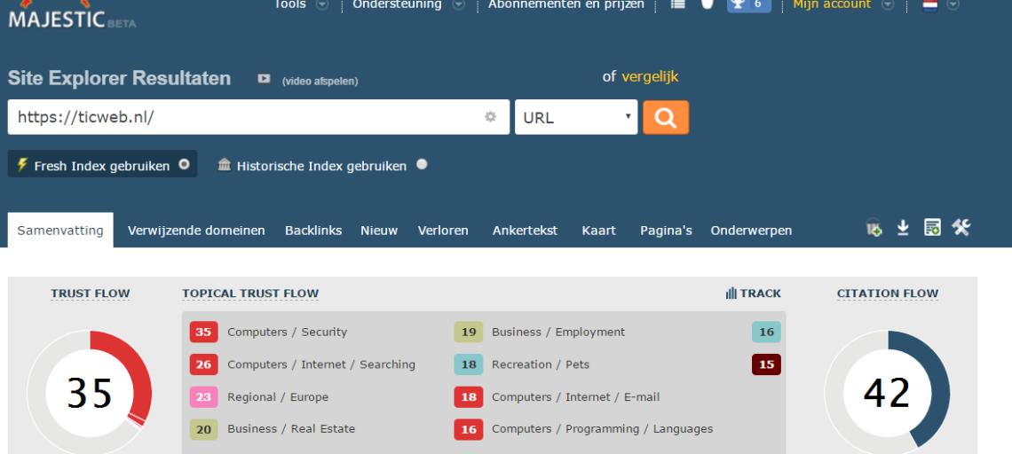Expand the Tools menu arrow
This screenshot has width=1012, height=454.
[x=321, y=4]
